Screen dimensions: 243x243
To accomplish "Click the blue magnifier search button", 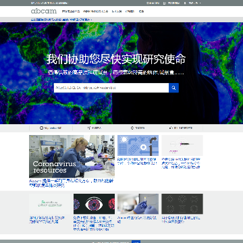I will (173, 88).
